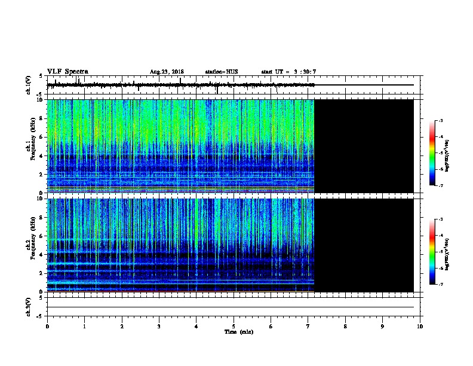This screenshot has width=473, height=366.
Task: Click the ch.2 spectrogram colored data area
Action: coord(181,245)
